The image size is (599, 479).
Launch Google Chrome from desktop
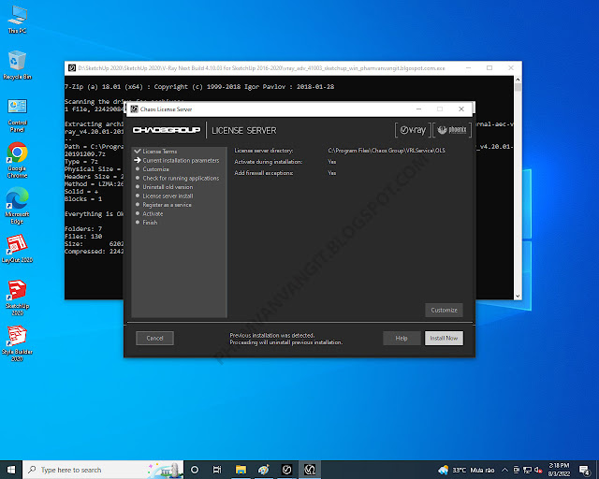click(17, 160)
